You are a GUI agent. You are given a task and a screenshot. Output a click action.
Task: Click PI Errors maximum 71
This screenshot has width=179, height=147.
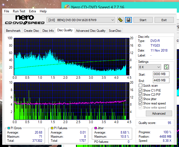click(x=41, y=137)
